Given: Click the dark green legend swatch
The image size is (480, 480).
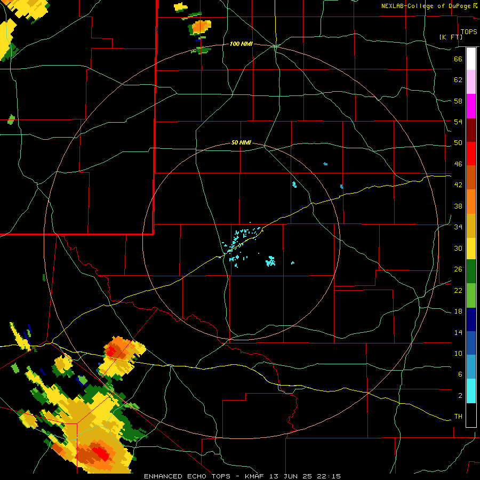Looking at the screenshot, I should pyautogui.click(x=471, y=271).
